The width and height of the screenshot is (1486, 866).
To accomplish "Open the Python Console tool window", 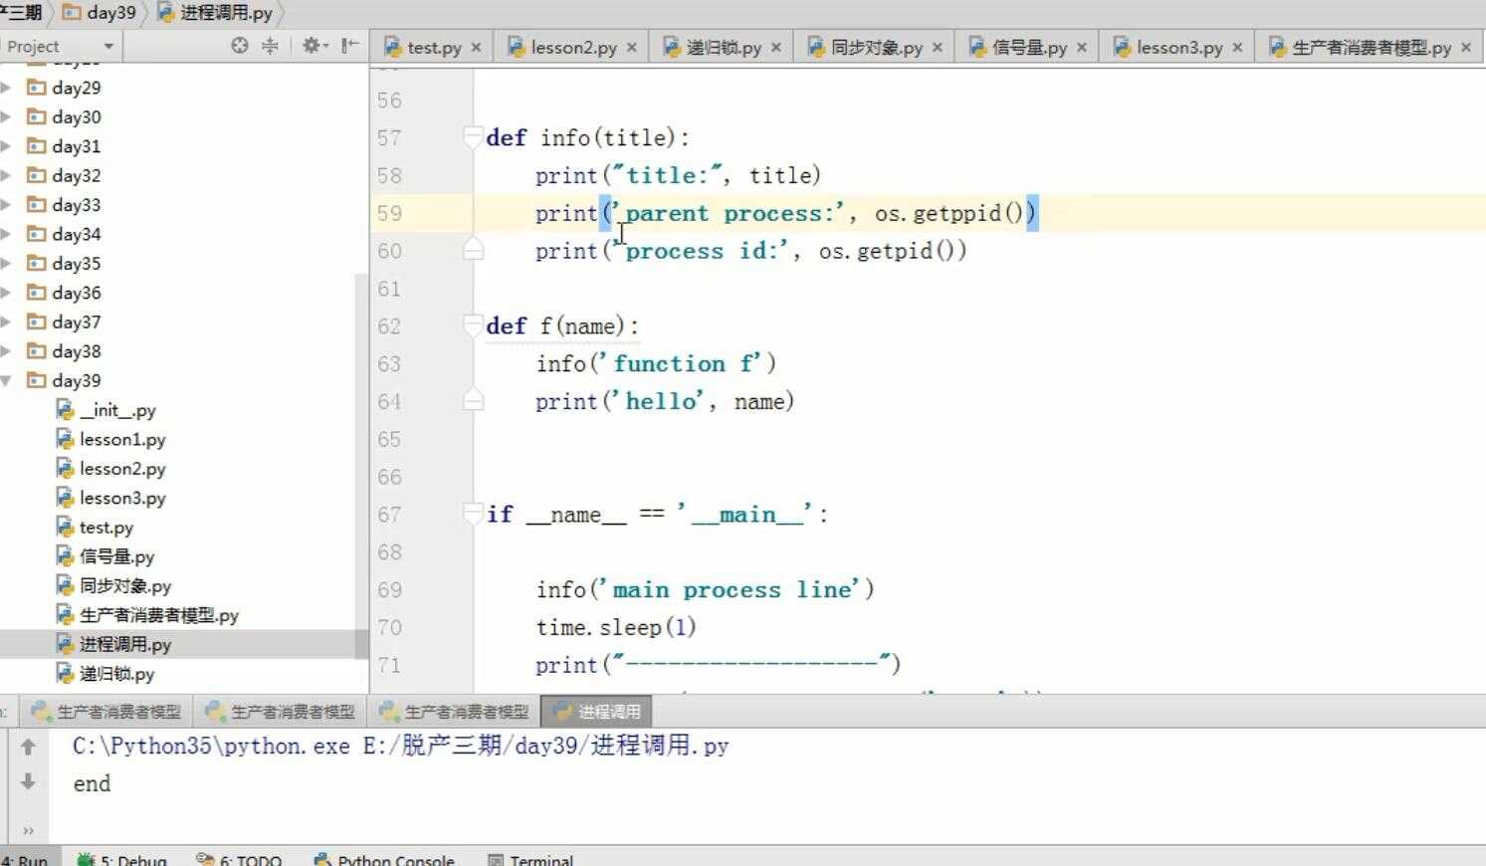I will point(384,859).
